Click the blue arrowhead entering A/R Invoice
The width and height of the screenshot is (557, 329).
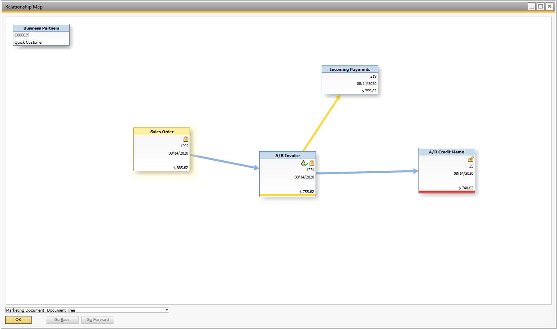tap(256, 168)
